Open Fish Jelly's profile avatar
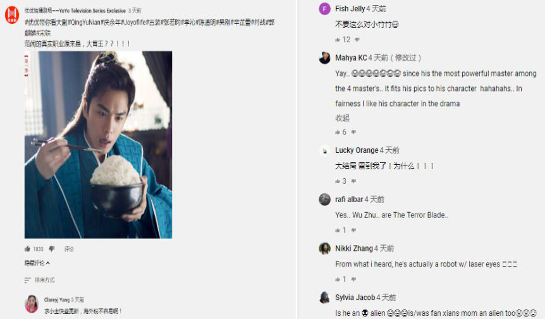Viewport: 545px width, 319px height. (324, 9)
